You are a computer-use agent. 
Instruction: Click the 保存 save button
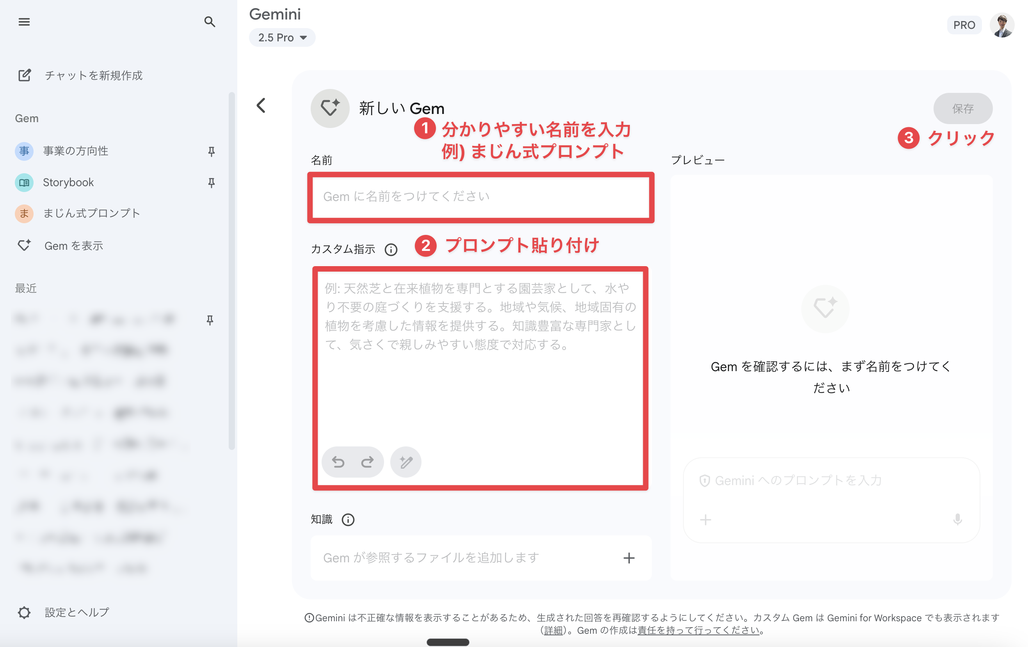coord(962,108)
